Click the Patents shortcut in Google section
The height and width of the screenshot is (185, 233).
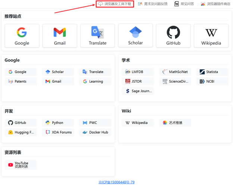[x=21, y=81]
